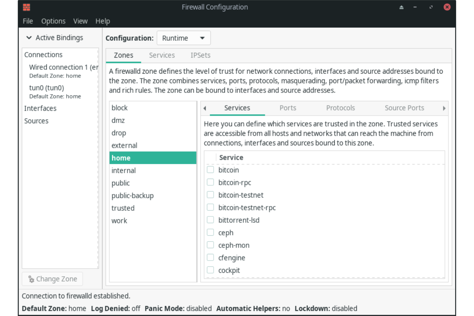This screenshot has width=474, height=316.
Task: Enable the bitcoin service checkbox
Action: click(x=210, y=170)
